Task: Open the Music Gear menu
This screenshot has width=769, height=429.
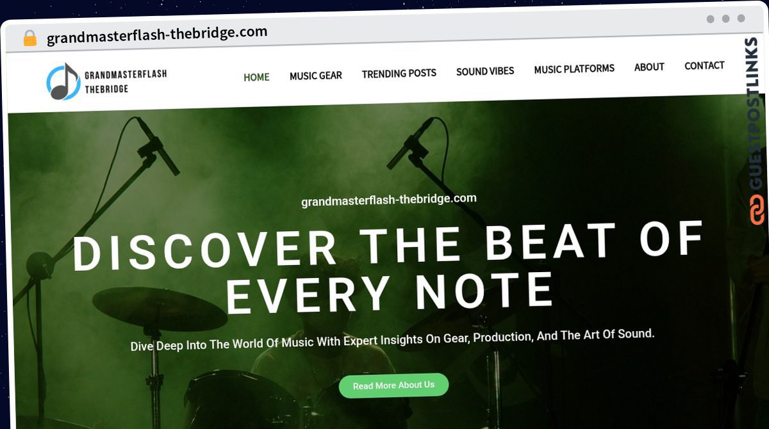Action: click(x=315, y=76)
